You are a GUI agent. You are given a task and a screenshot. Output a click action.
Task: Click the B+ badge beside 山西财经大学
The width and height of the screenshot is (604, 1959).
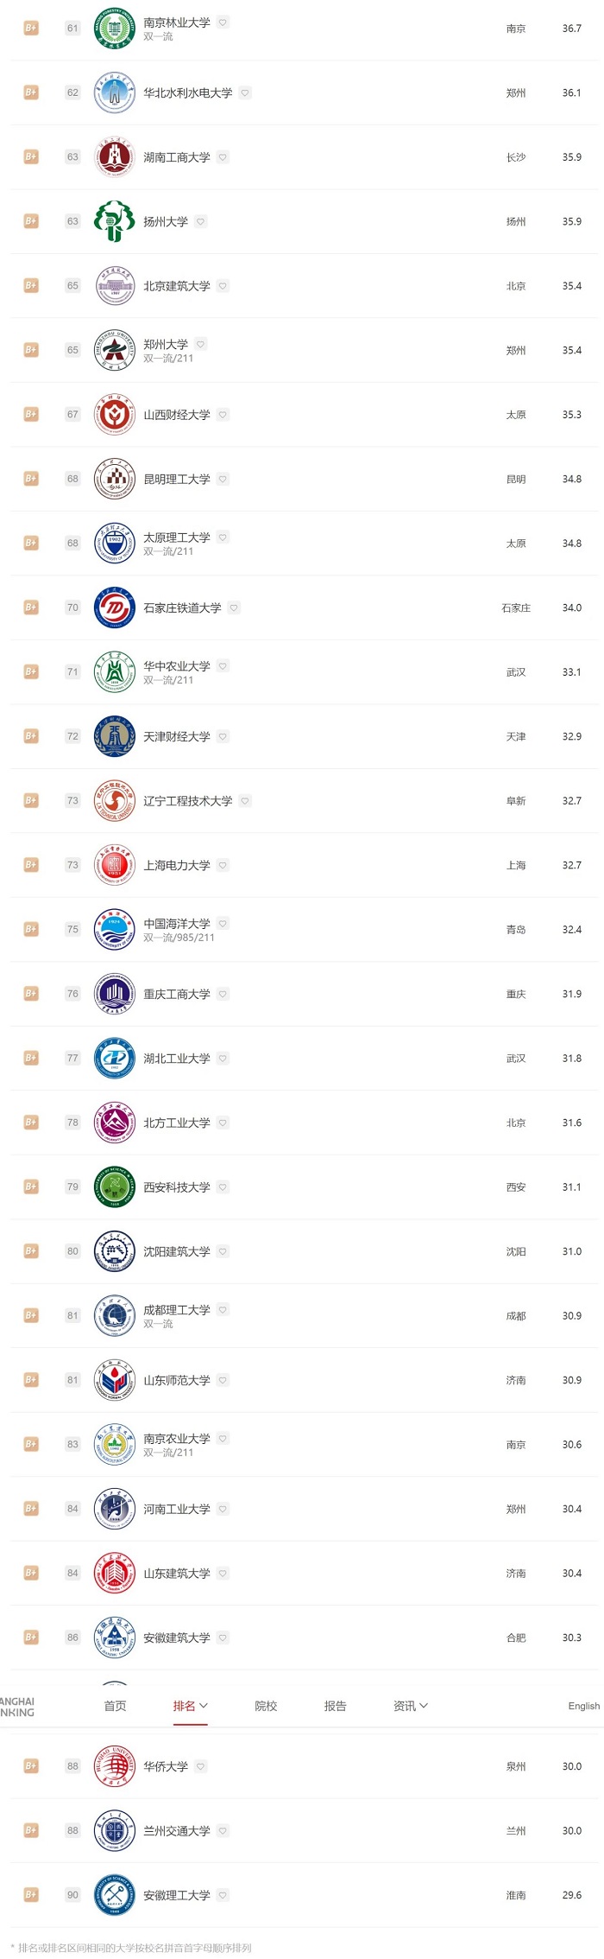coord(31,415)
